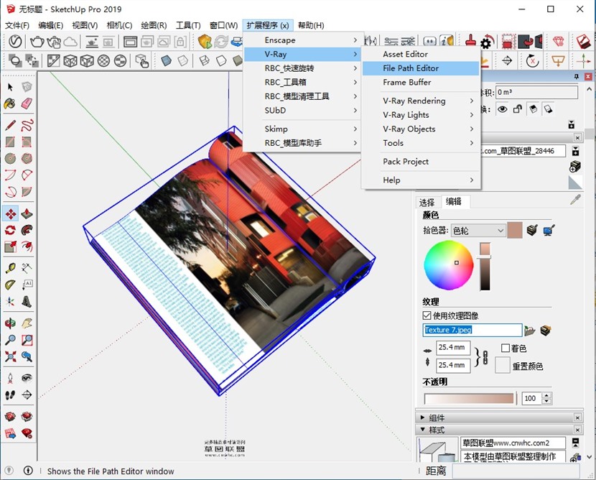Viewport: 596px width, 480px height.
Task: Activate the Orbit camera tool
Action: tap(10, 323)
